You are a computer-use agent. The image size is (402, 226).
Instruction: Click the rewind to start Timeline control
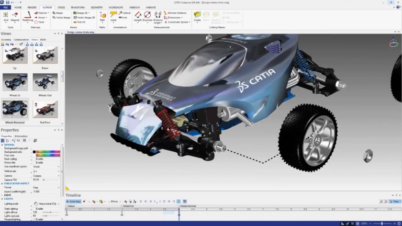[x=141, y=201]
